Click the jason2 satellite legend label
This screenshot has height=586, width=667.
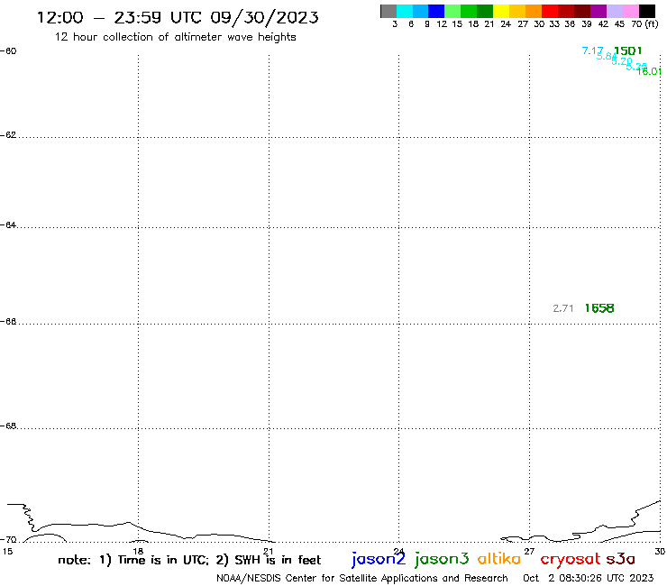coord(379,559)
